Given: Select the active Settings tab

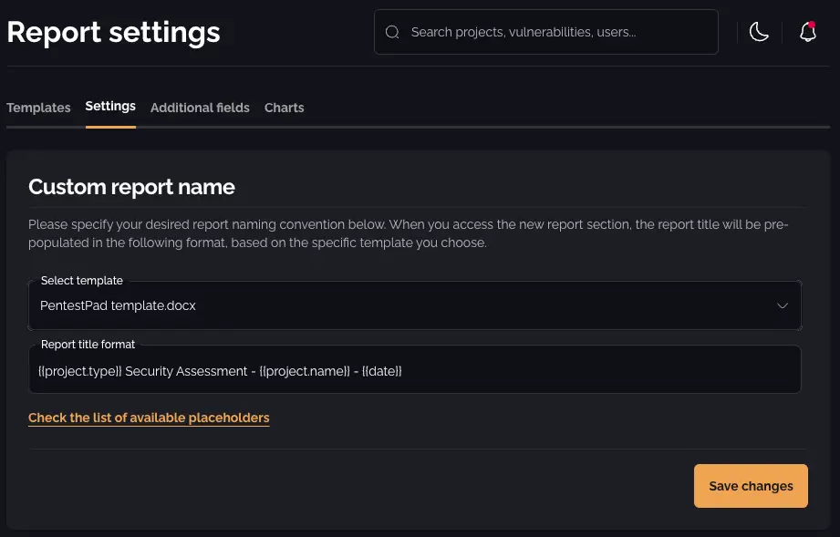Looking at the screenshot, I should pyautogui.click(x=110, y=106).
